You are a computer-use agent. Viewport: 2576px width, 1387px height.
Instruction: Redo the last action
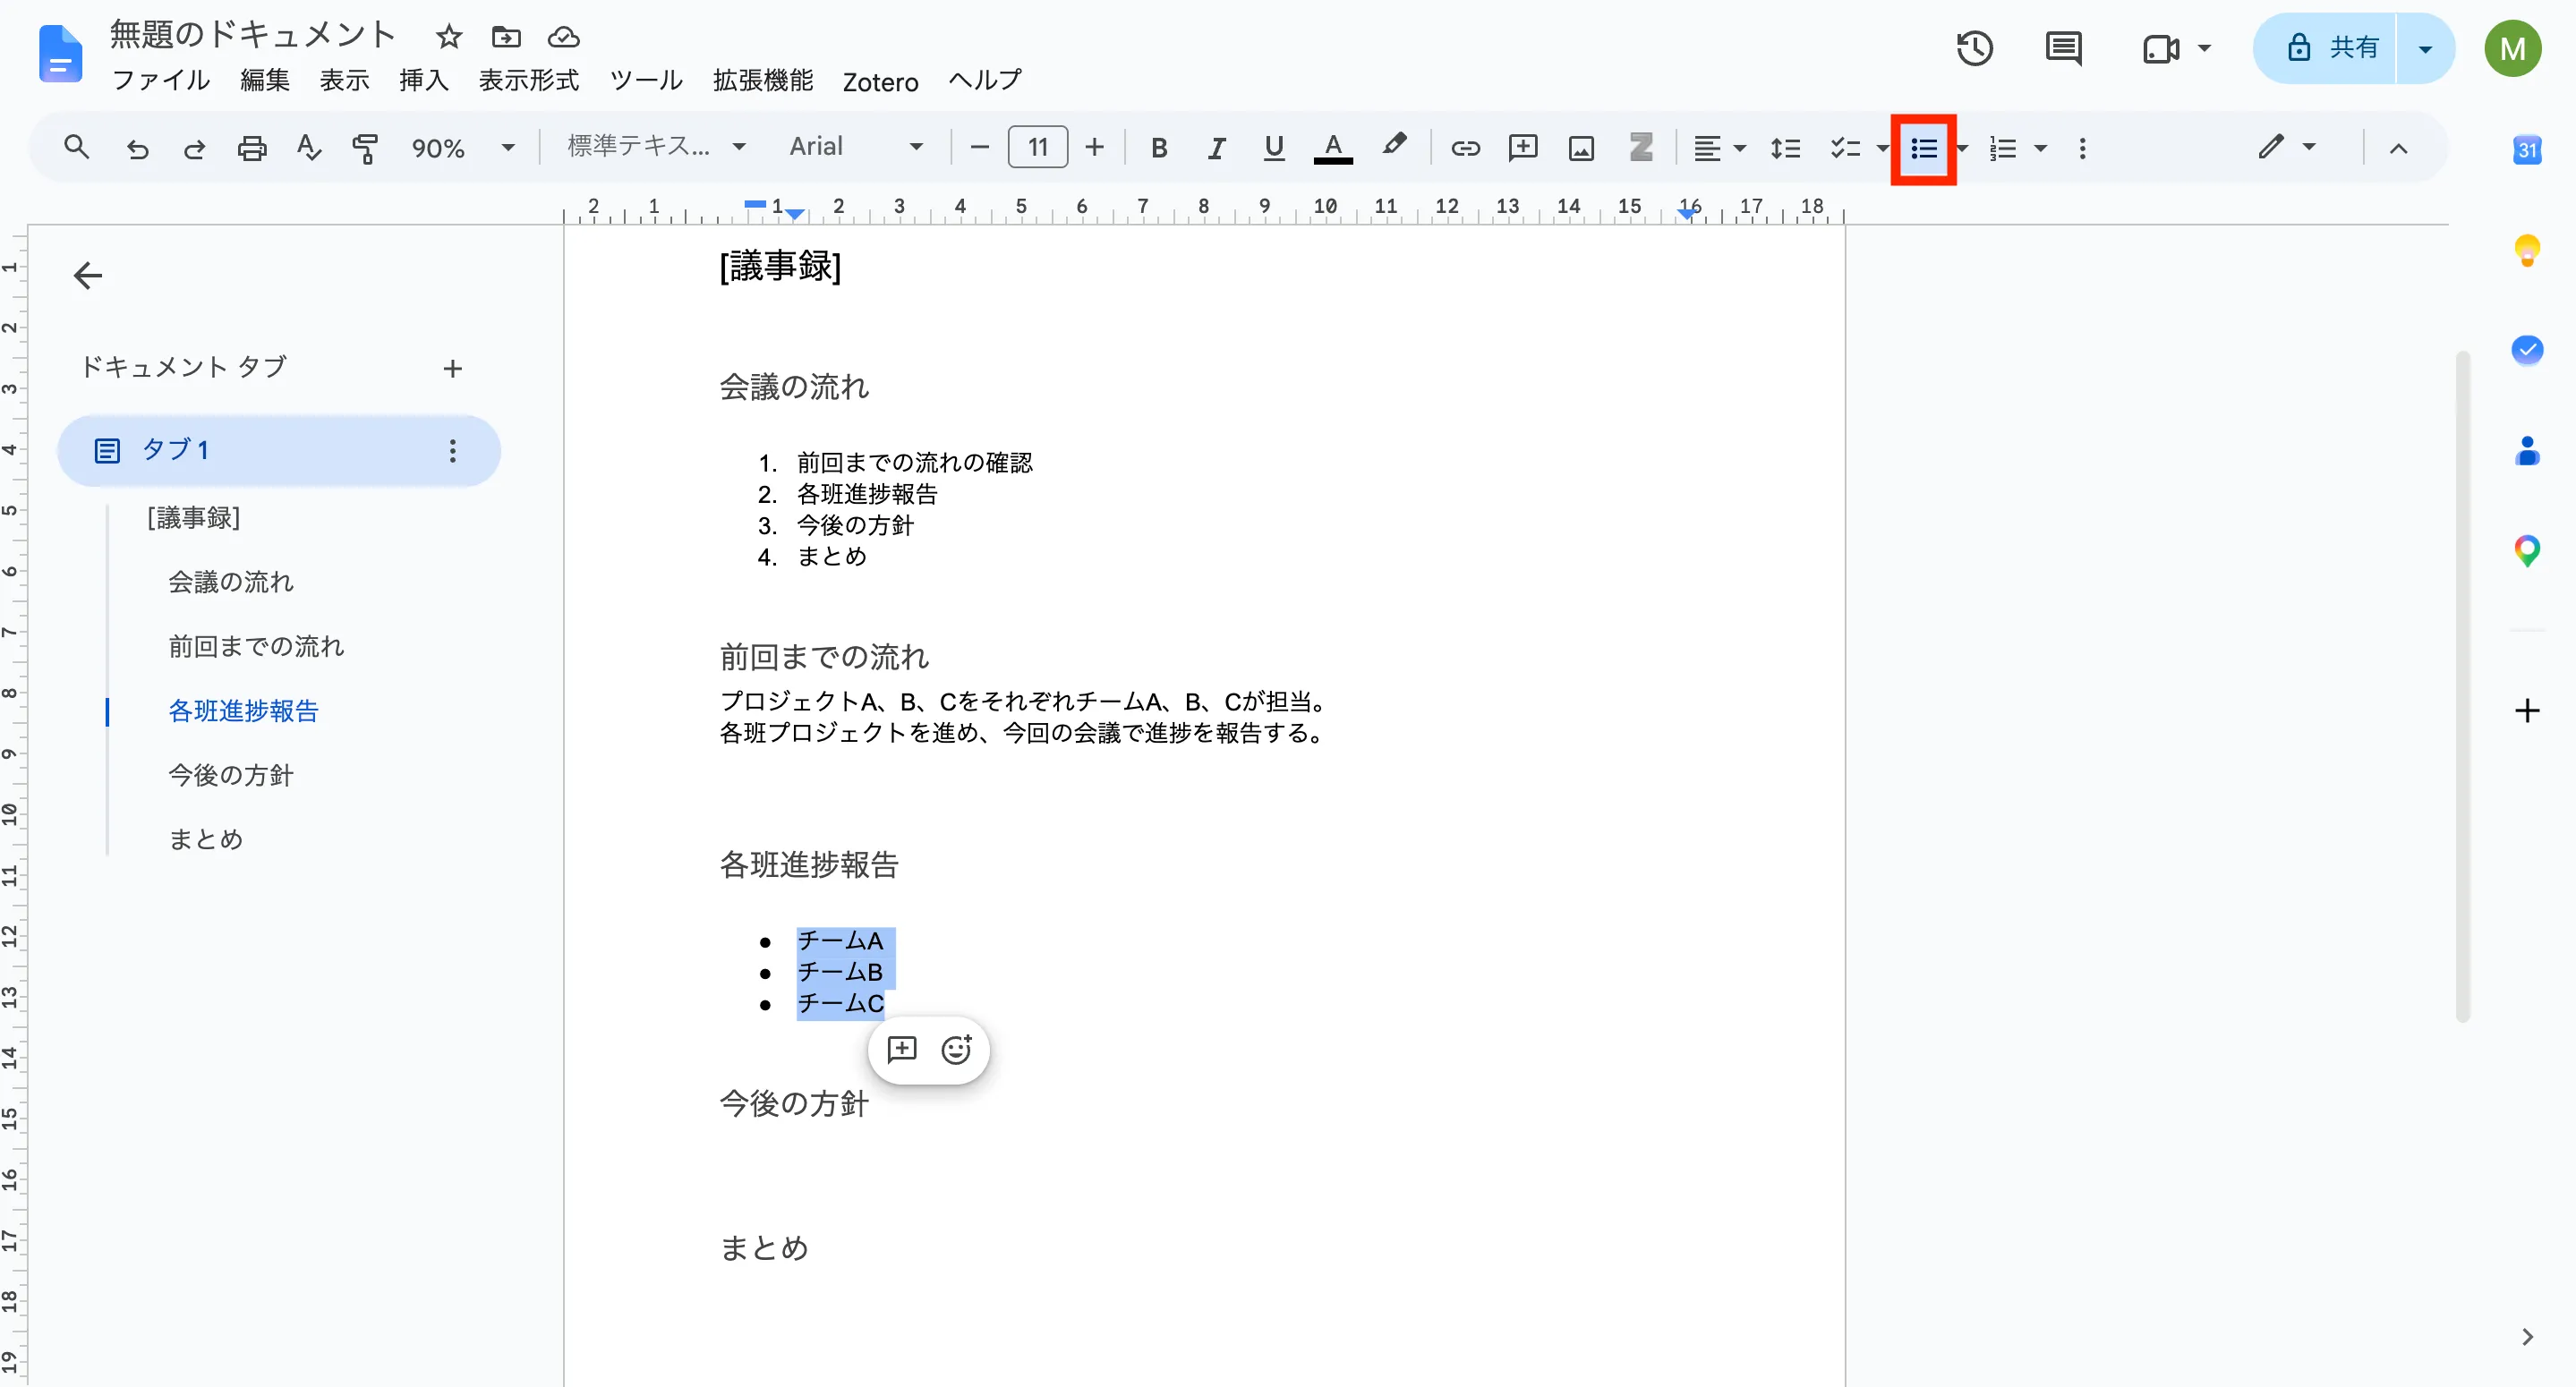[x=194, y=149]
